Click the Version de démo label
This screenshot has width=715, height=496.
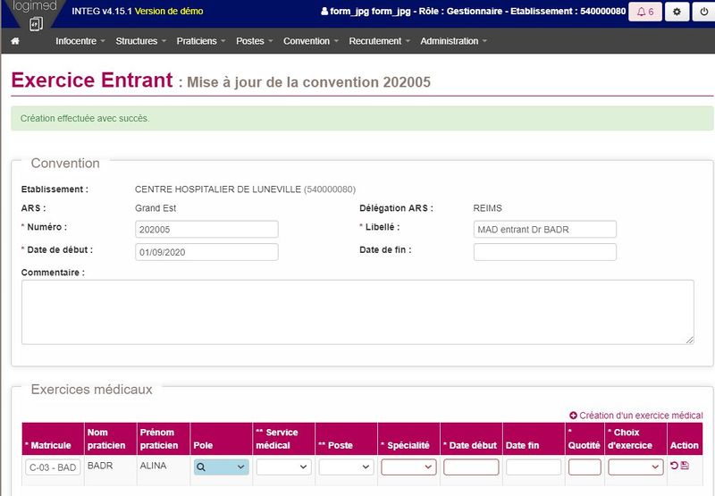point(169,11)
